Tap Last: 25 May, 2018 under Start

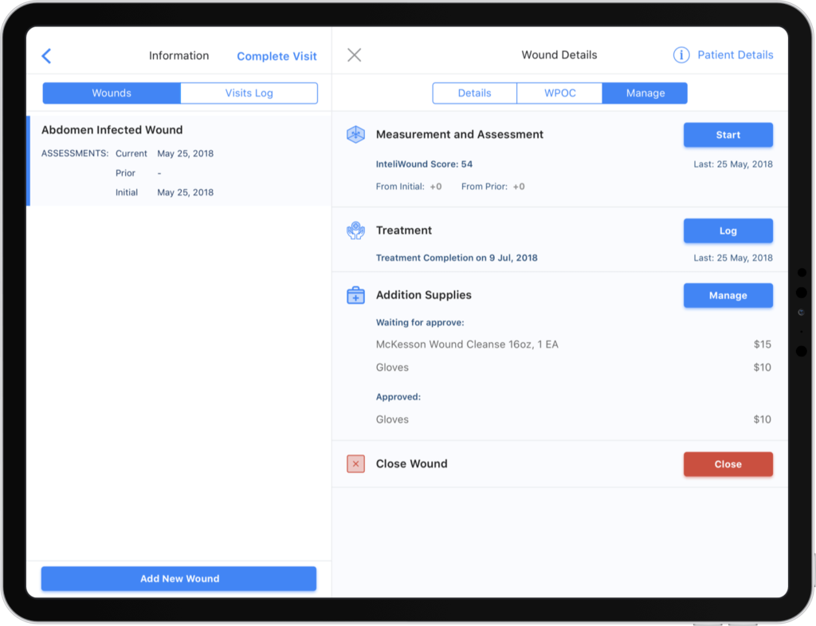(733, 164)
